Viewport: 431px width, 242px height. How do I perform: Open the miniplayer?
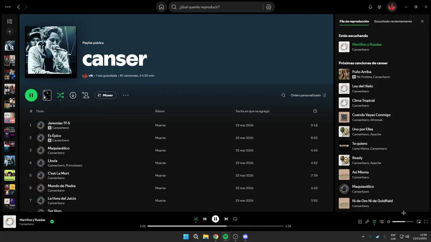tap(419, 222)
